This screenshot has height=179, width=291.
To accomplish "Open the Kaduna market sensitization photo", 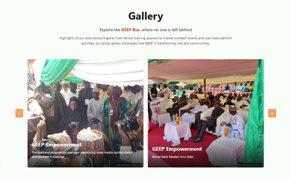I will tap(86, 113).
